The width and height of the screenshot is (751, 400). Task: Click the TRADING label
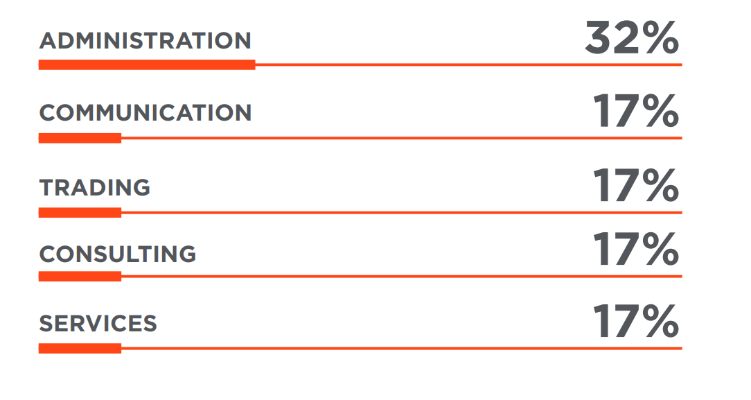[x=95, y=187]
